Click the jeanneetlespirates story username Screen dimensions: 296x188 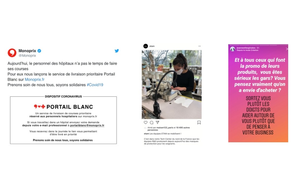(x=246, y=48)
